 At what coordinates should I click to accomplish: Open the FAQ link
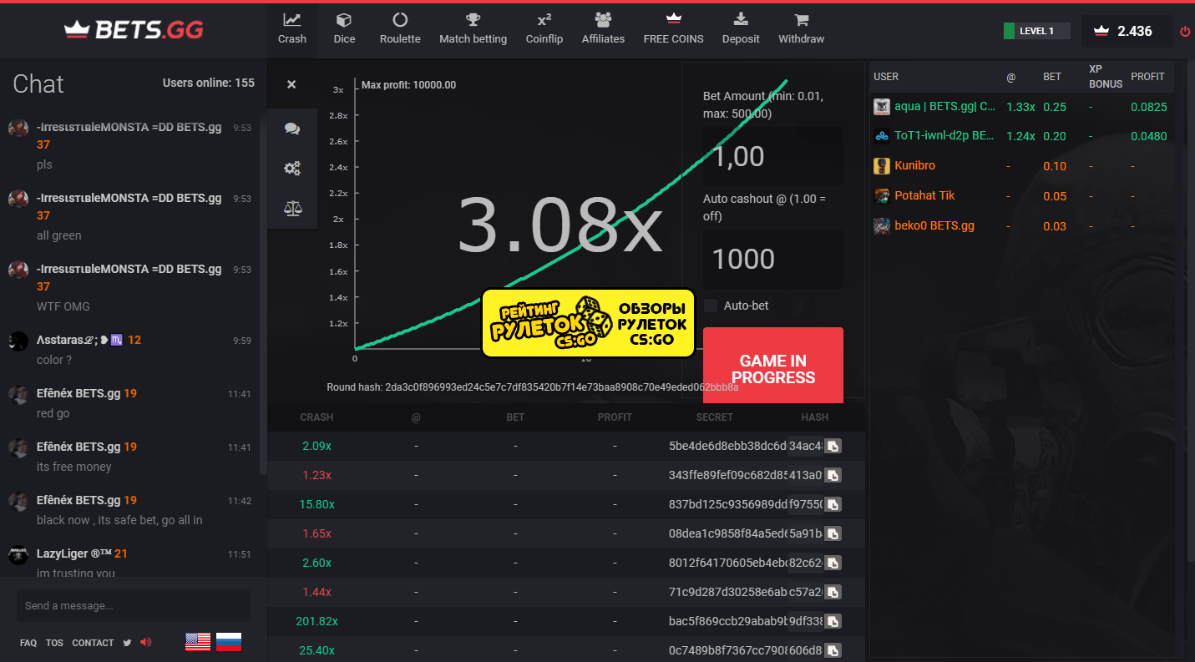tap(28, 643)
